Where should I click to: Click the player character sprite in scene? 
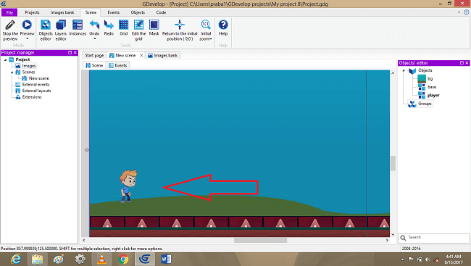(x=128, y=186)
